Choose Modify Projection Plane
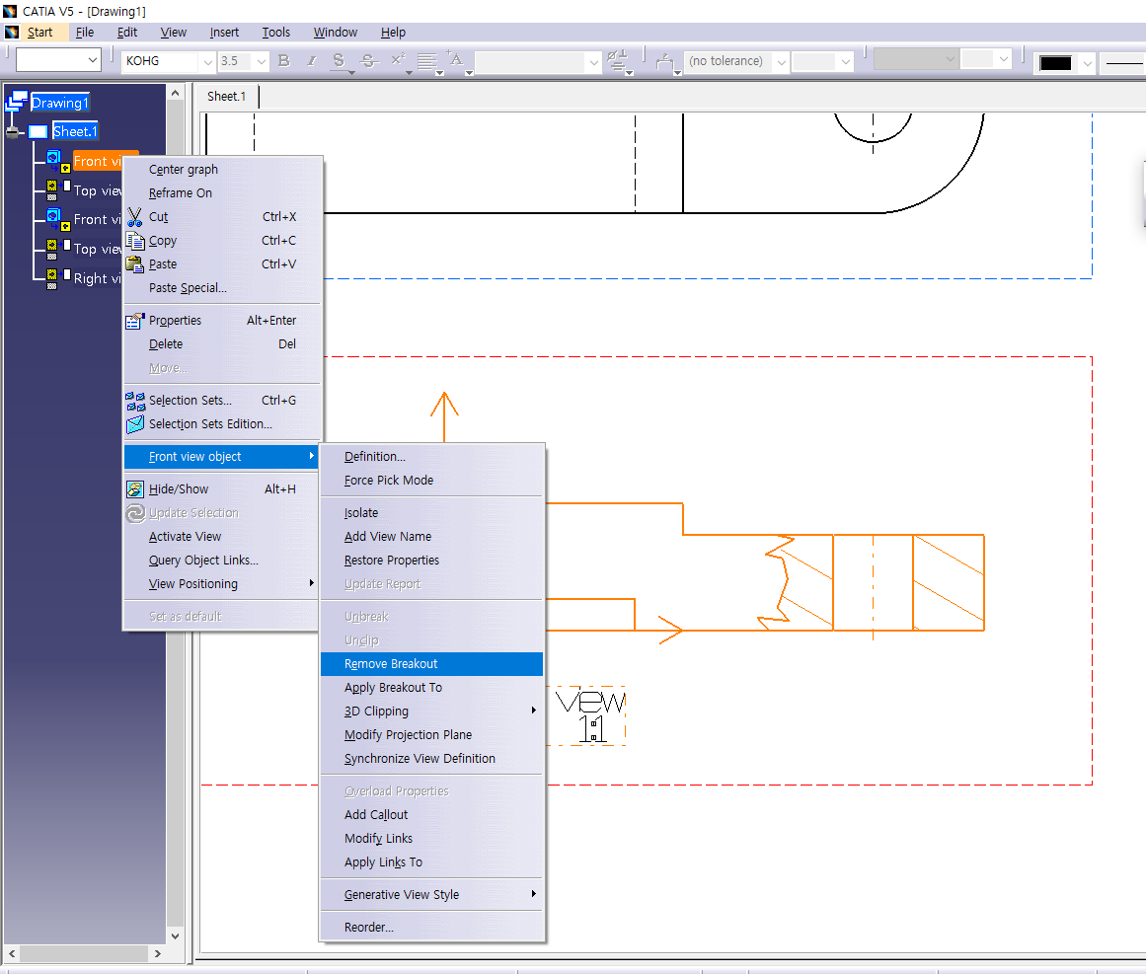Screen dimensions: 1146x974 coord(432,734)
